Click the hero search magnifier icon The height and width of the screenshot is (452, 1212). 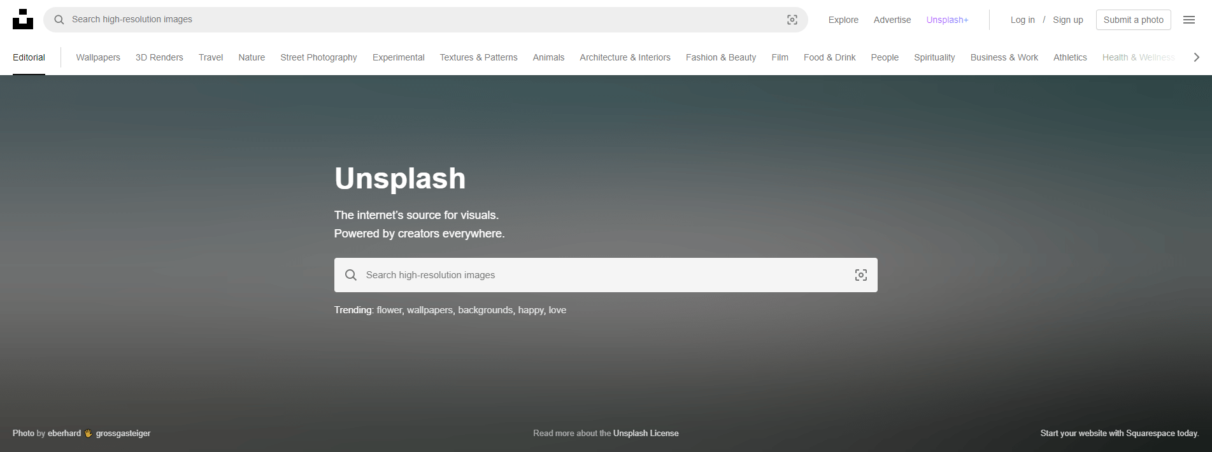[351, 275]
